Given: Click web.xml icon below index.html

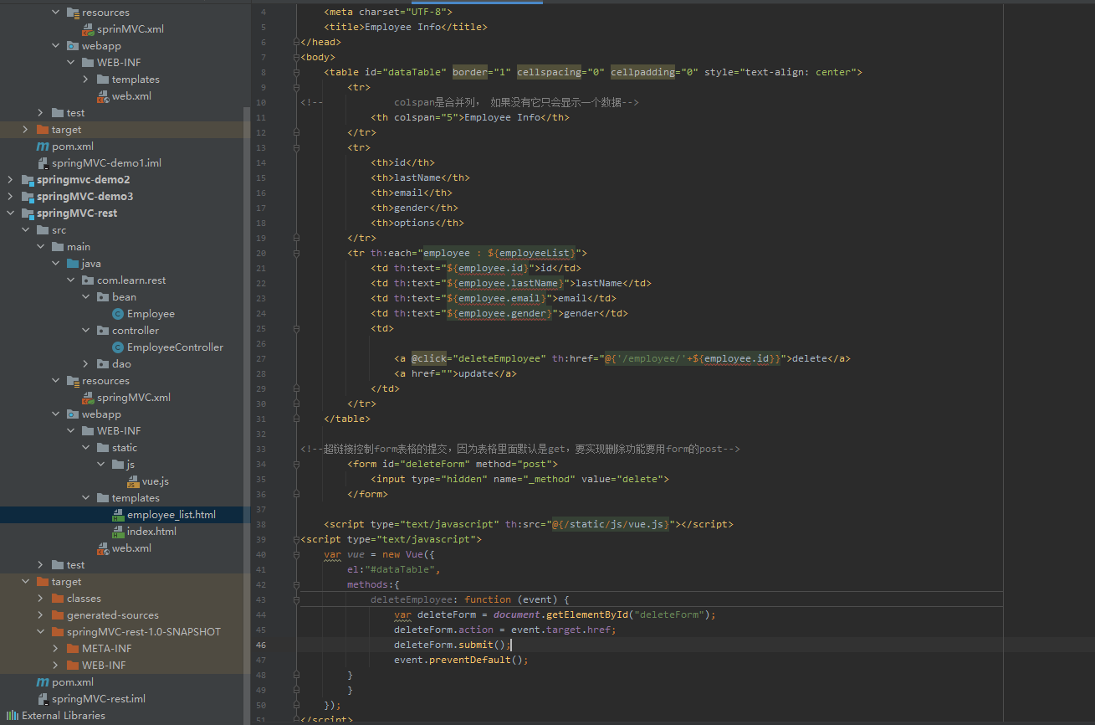Looking at the screenshot, I should tap(103, 548).
